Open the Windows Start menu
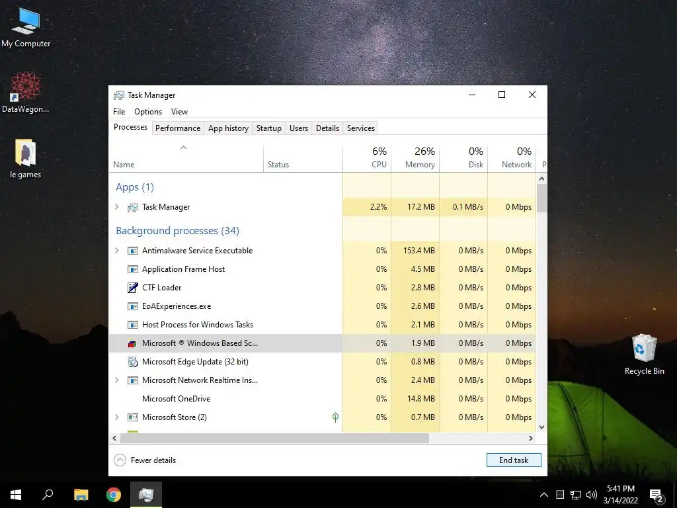The height and width of the screenshot is (508, 677). [x=16, y=495]
